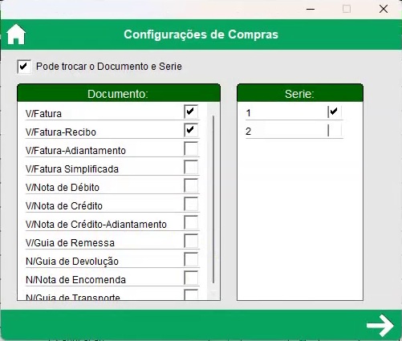Uncheck the V/Fatura-Recibo checkbox
Screen dimensions: 402x341
click(191, 130)
